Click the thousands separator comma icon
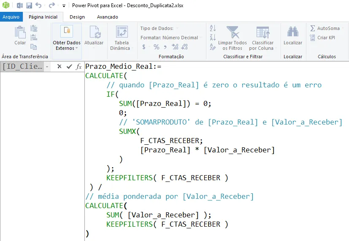This screenshot has width=349, height=241. coord(165,47)
